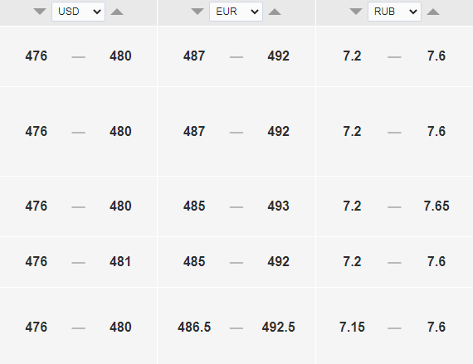Select last row 480 USD sell rate

point(120,327)
